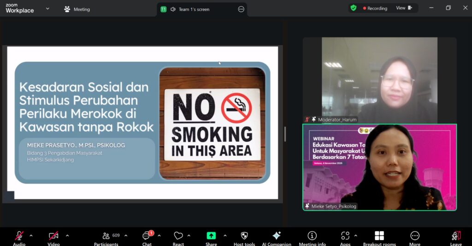The width and height of the screenshot is (472, 246).
Task: Open the Participants panel
Action: [x=106, y=236]
